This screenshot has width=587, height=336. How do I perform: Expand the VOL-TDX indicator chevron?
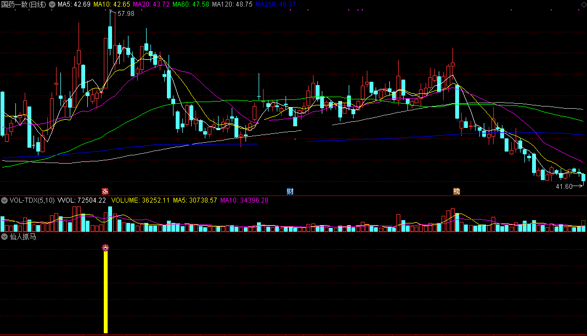click(4, 200)
